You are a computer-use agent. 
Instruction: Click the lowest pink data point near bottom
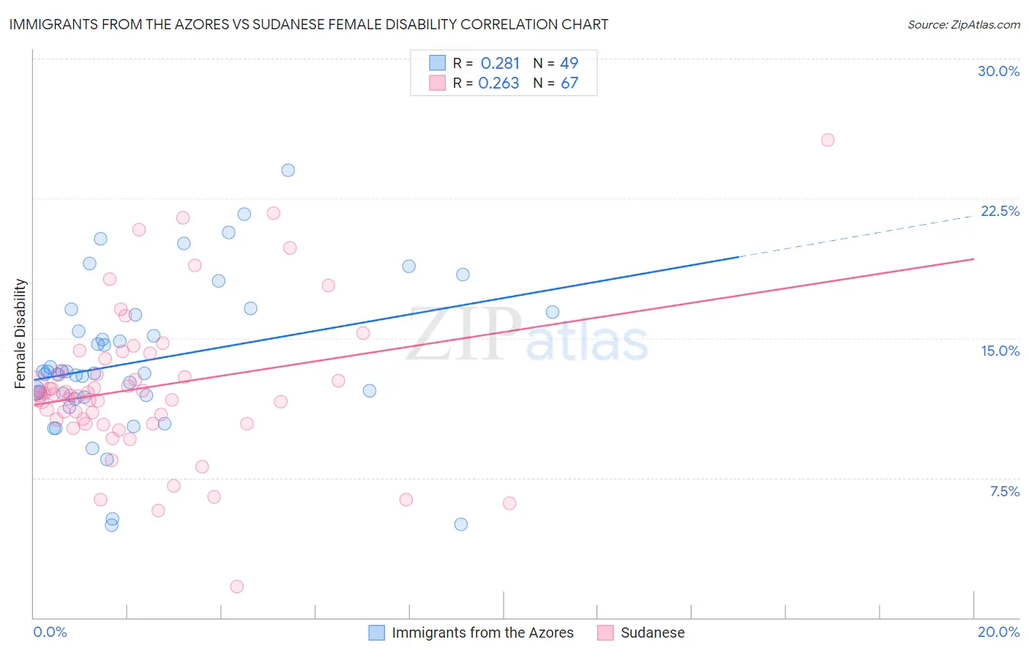click(x=237, y=586)
